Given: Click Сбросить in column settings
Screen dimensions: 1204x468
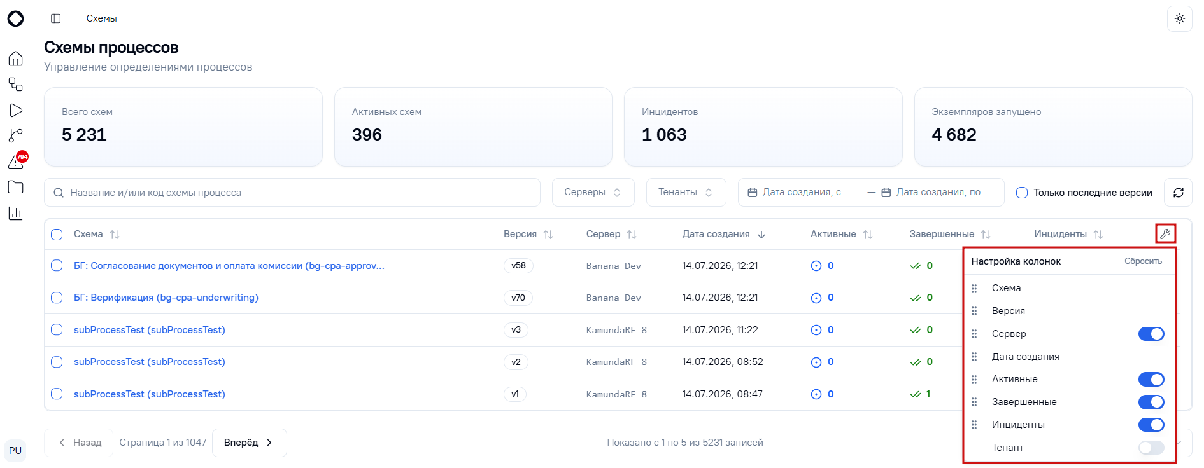Looking at the screenshot, I should (x=1143, y=261).
